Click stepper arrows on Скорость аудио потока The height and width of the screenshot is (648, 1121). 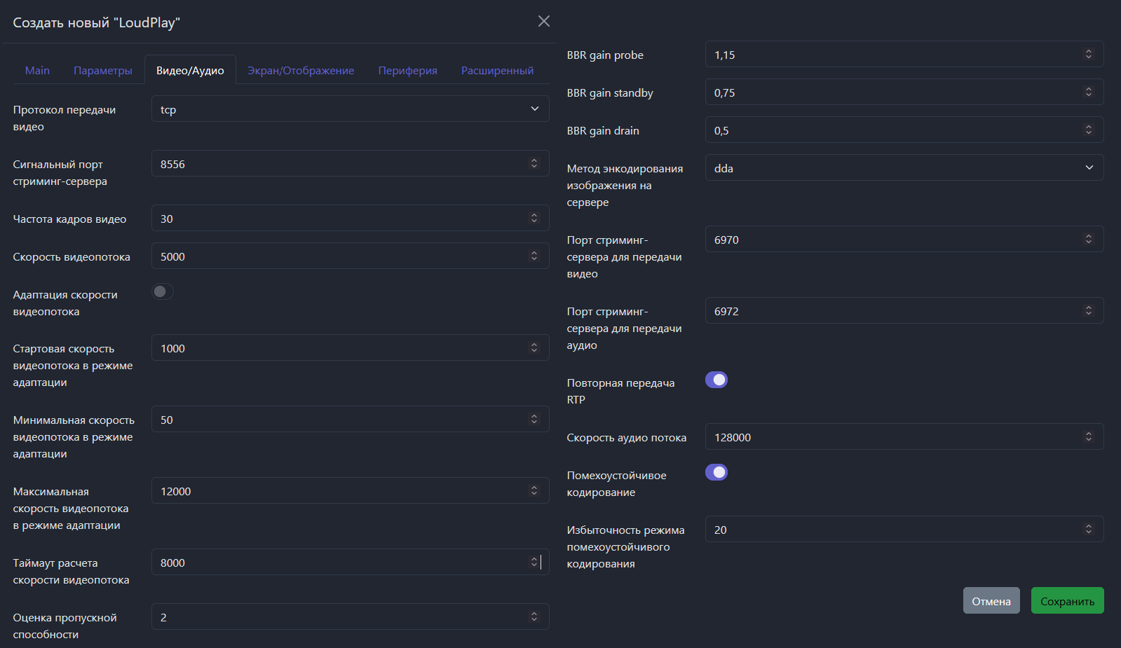click(1089, 436)
